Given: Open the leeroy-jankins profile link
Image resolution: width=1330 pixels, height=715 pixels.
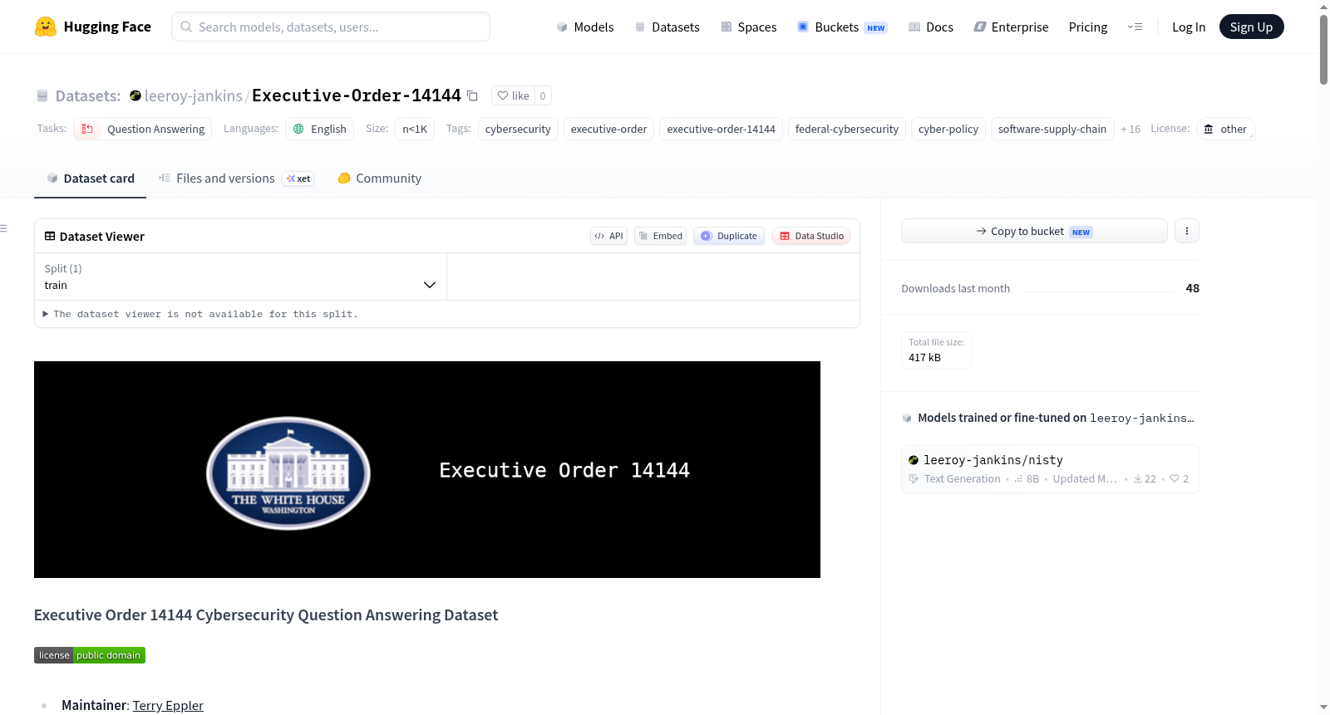Looking at the screenshot, I should pyautogui.click(x=193, y=95).
